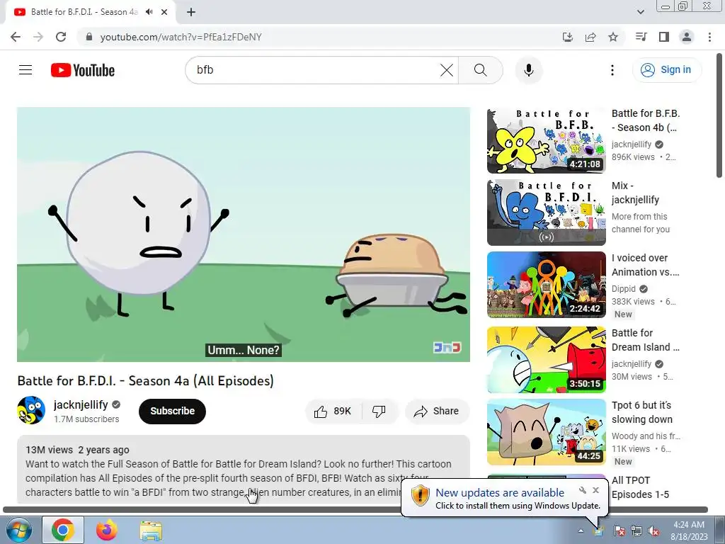
Task: Open Action Center flag tray icon
Action: [620, 531]
